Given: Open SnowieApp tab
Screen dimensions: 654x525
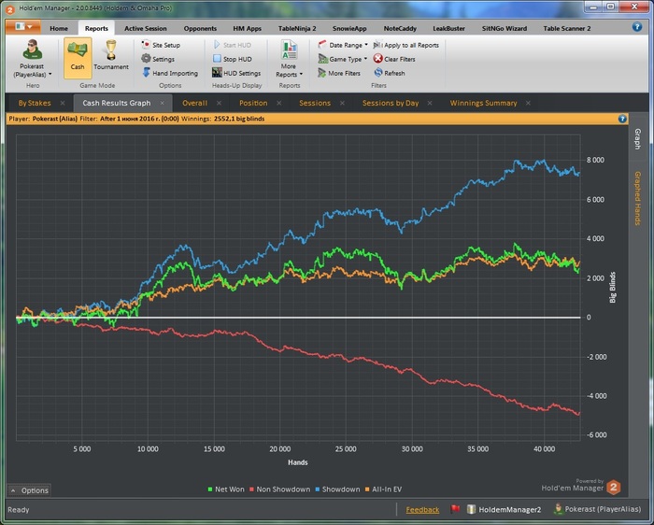Looking at the screenshot, I should point(349,28).
